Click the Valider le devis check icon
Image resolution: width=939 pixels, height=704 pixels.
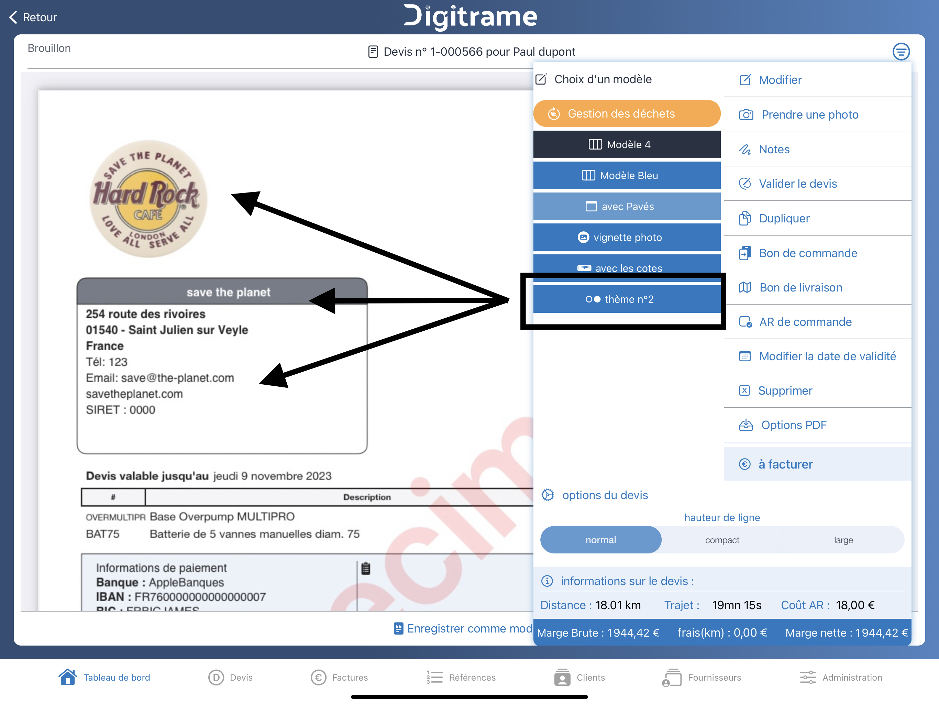745,184
